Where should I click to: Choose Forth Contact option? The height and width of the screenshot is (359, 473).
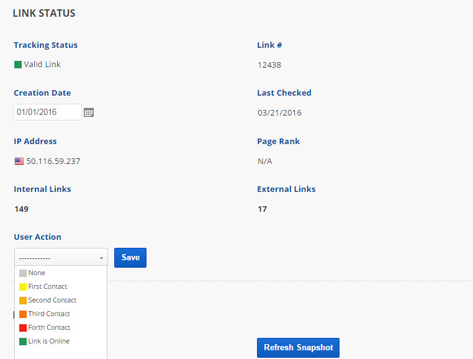tap(49, 328)
